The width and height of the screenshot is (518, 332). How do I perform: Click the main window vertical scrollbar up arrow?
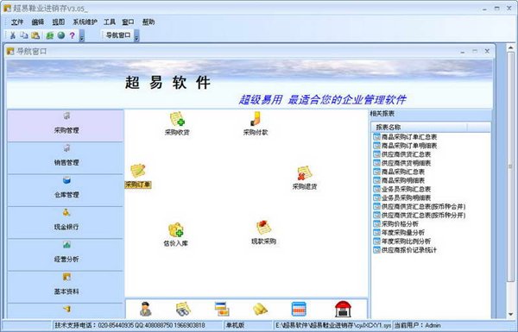tap(511, 47)
